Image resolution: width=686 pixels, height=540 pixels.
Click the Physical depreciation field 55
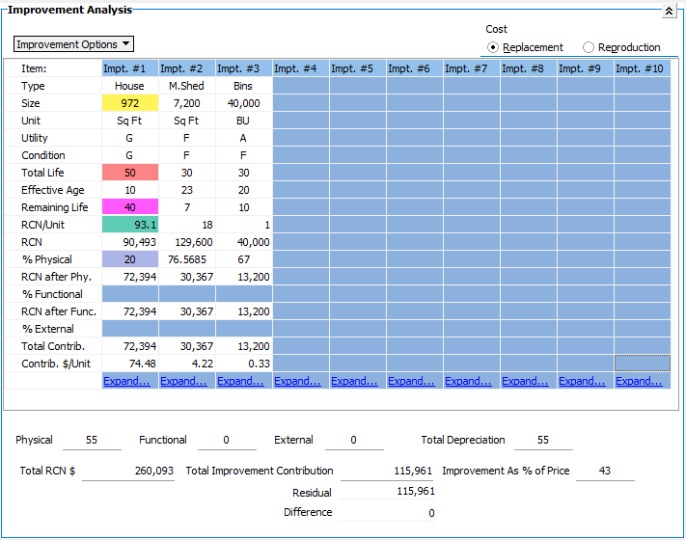[92, 440]
